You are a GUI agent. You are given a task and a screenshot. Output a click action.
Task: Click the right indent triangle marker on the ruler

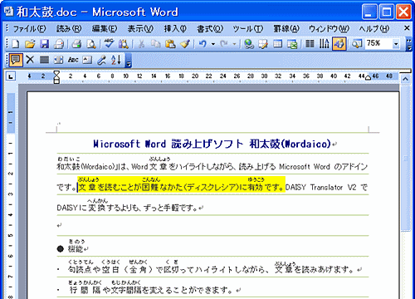point(368,77)
